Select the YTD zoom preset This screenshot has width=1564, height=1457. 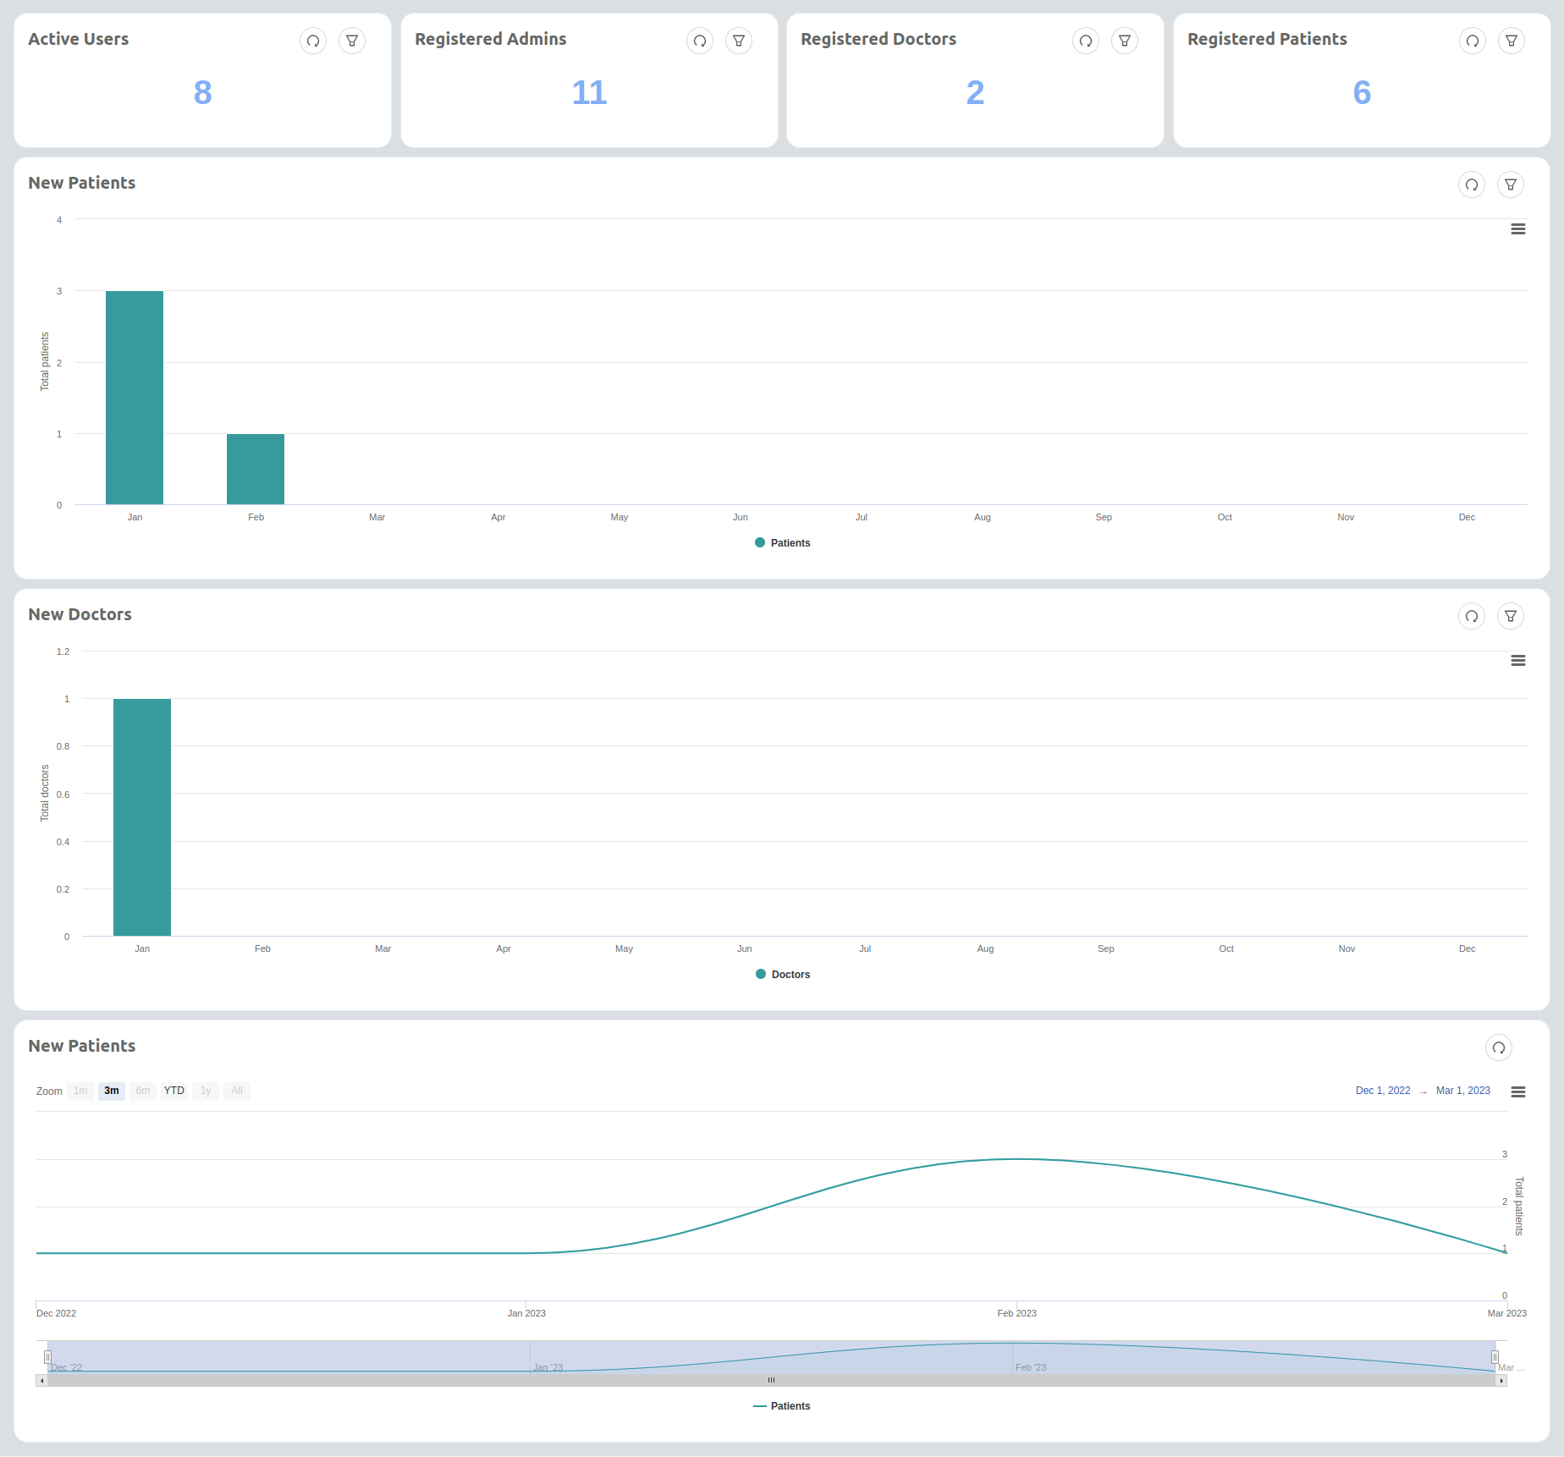point(173,1091)
